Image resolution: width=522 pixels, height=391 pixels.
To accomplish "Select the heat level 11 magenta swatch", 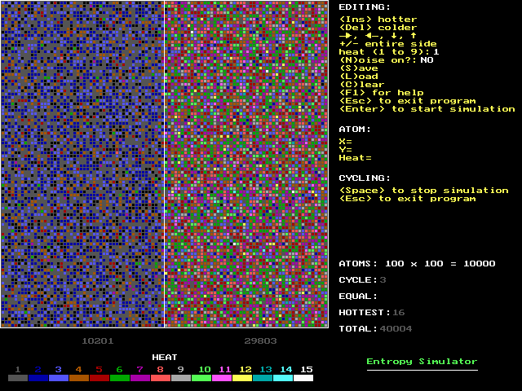I will [222, 378].
